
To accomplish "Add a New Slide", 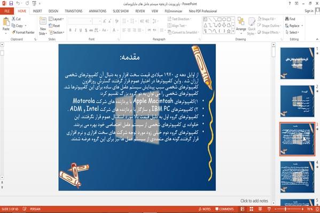I will (43, 26).
